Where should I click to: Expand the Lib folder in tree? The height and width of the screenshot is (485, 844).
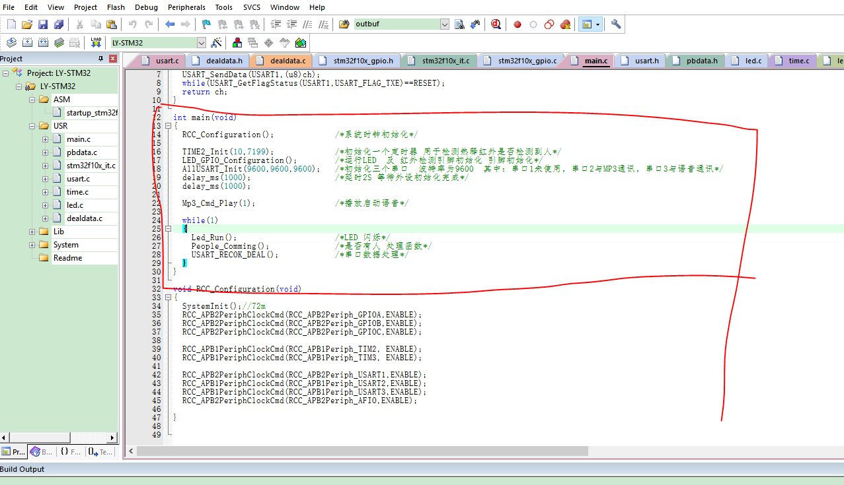(x=32, y=232)
